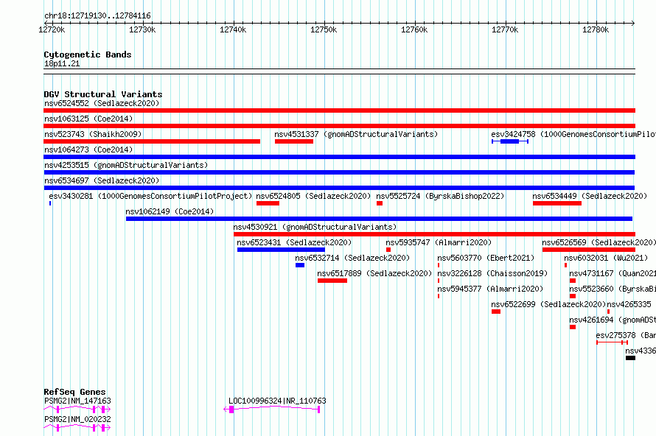
Task: Select the red bar under nsv1063125
Action: [339, 126]
